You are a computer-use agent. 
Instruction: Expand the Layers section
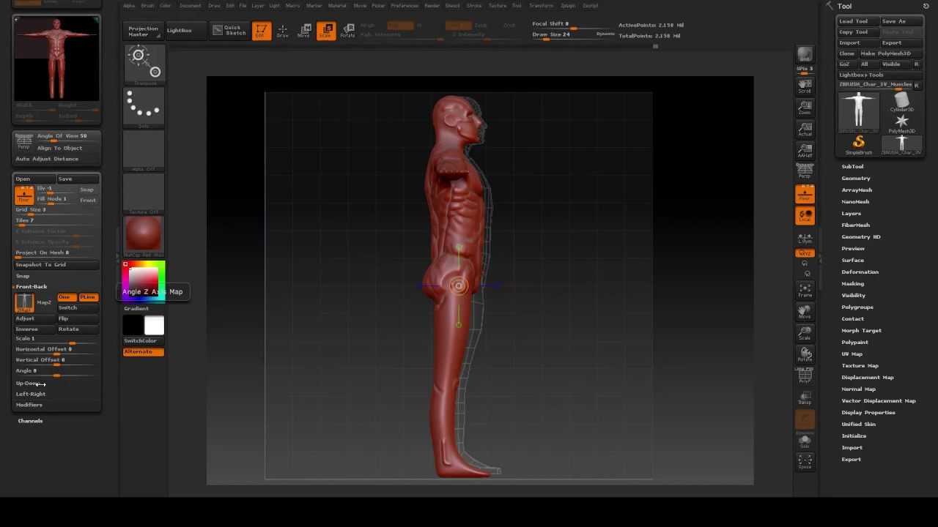click(851, 213)
